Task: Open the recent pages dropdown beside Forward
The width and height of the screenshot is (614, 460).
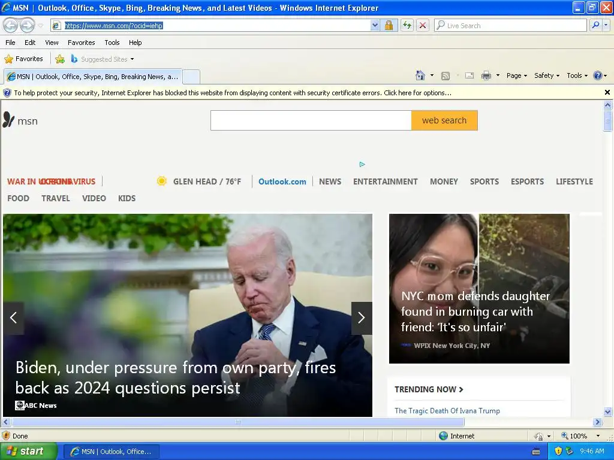Action: point(41,26)
